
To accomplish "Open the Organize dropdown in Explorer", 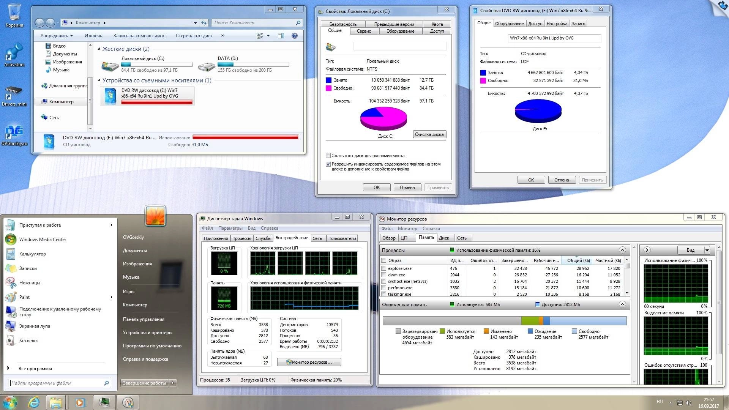I will click(57, 36).
